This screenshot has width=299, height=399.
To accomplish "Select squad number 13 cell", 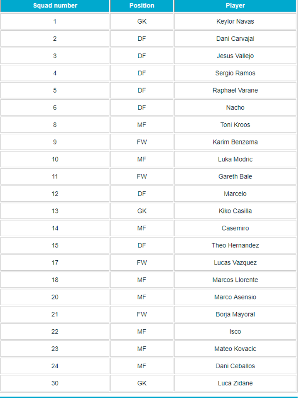I will (x=55, y=211).
